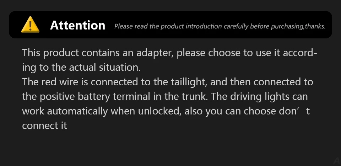The image size is (341, 166).
Task: Click the words "work automatically"
Action: 65,111
